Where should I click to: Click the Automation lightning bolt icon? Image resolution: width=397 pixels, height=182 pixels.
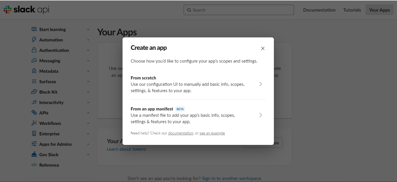[x=34, y=40]
